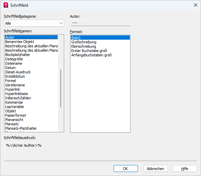Pick Anfangsbuchstaben groß format

(91, 55)
